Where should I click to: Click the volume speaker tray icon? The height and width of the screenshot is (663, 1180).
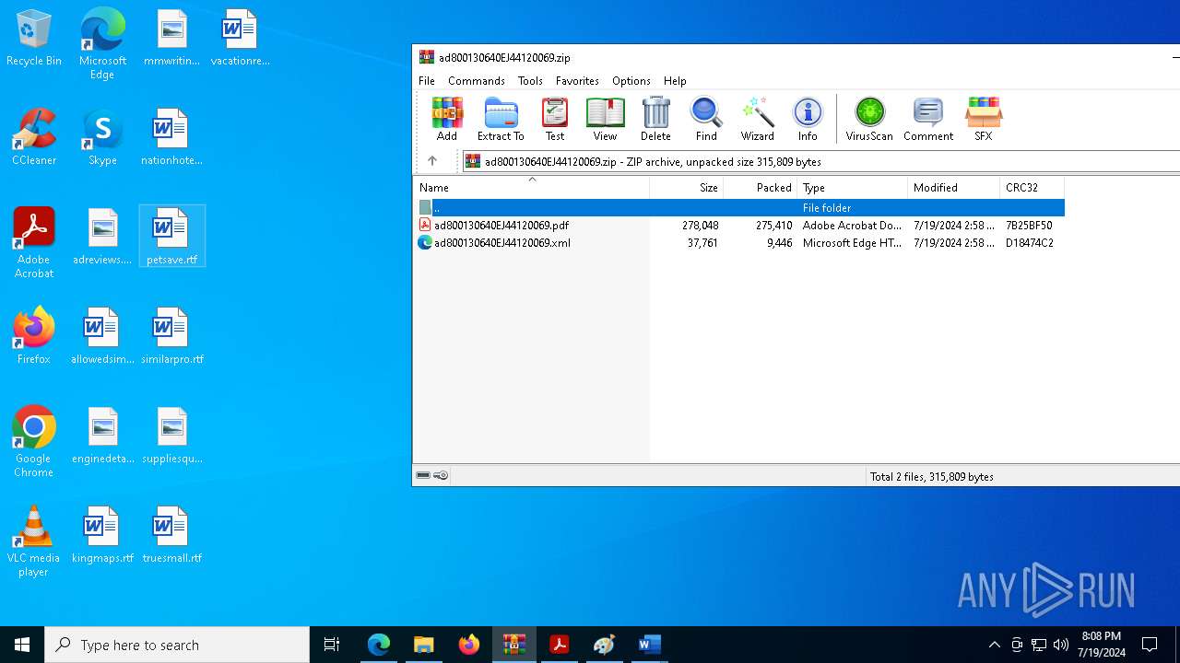click(x=1060, y=645)
